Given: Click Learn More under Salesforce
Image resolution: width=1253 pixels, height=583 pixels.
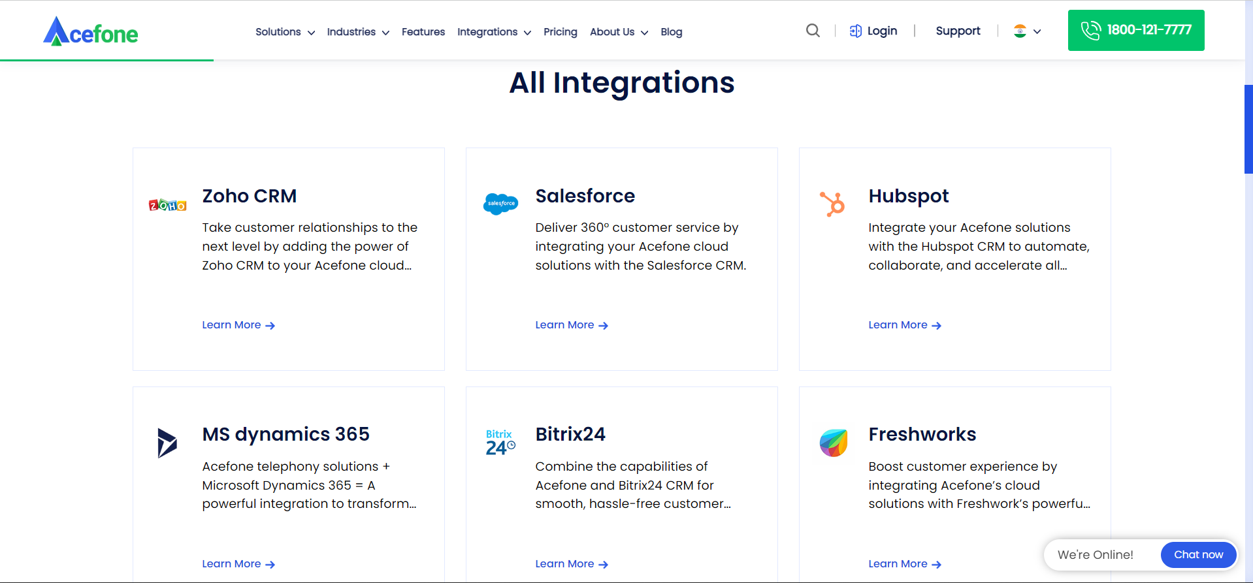Looking at the screenshot, I should [x=571, y=325].
